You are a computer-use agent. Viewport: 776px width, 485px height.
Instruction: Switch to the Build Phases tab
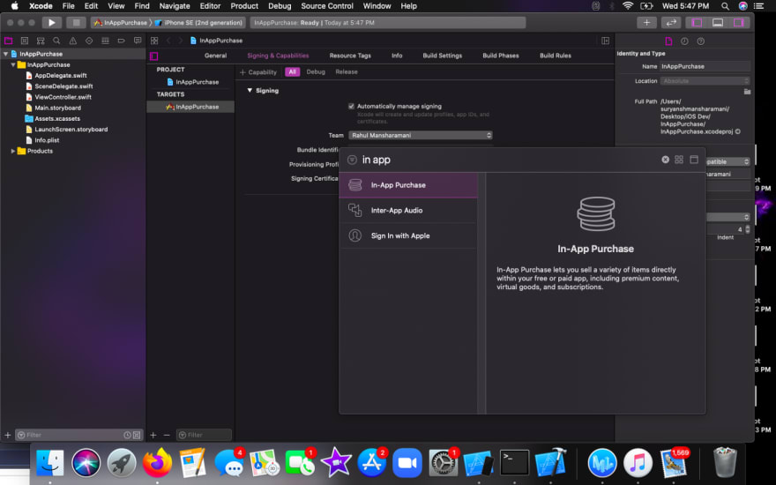501,56
